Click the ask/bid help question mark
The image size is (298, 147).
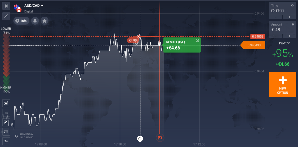point(17,136)
